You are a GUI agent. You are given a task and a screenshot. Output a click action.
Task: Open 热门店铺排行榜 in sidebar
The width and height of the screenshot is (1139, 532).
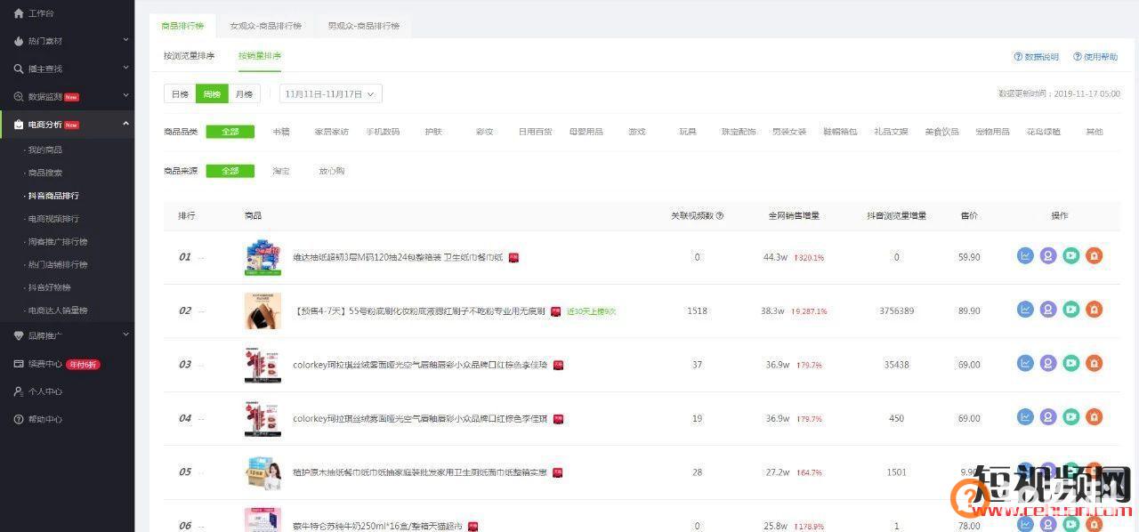58,265
